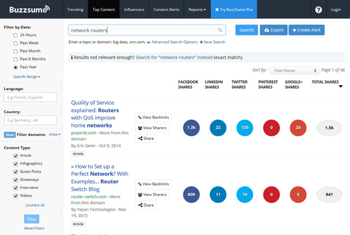Focus the network routers search field
This screenshot has height=235, width=350.
[147, 30]
